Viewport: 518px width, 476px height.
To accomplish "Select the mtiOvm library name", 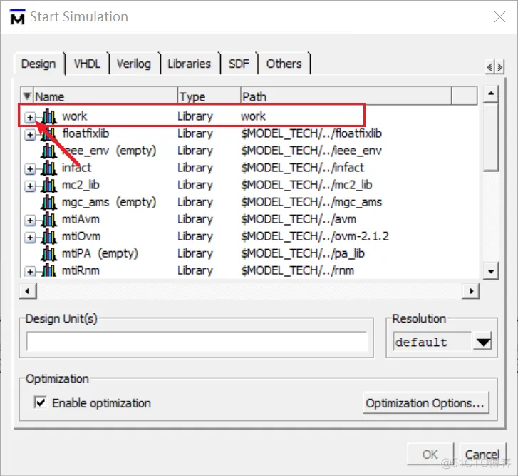I will click(x=81, y=236).
